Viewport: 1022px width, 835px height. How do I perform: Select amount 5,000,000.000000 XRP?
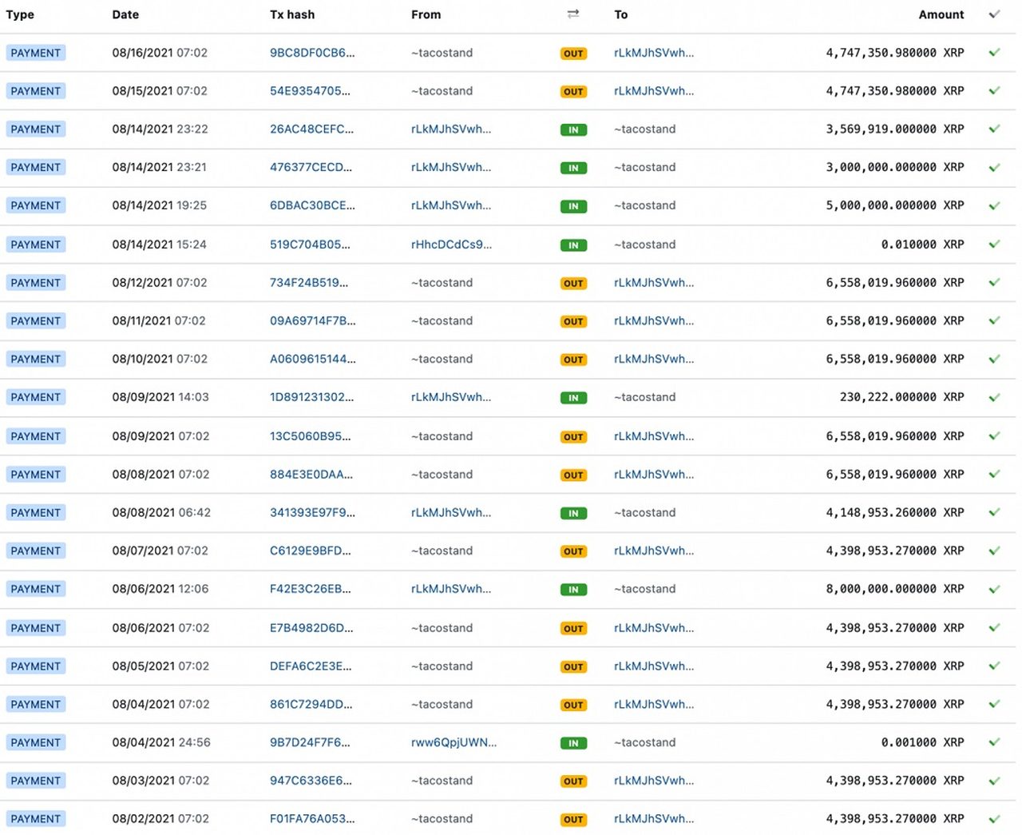tap(895, 205)
